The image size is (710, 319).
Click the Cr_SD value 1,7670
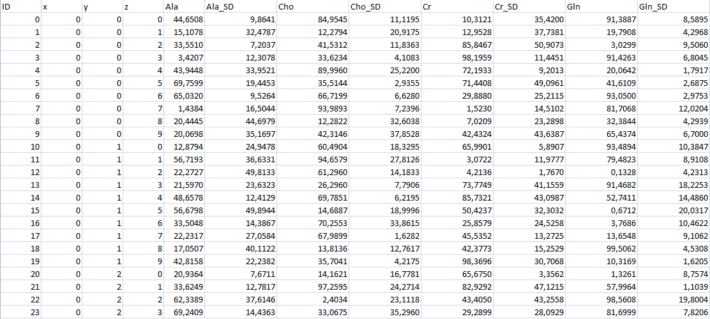click(529, 171)
